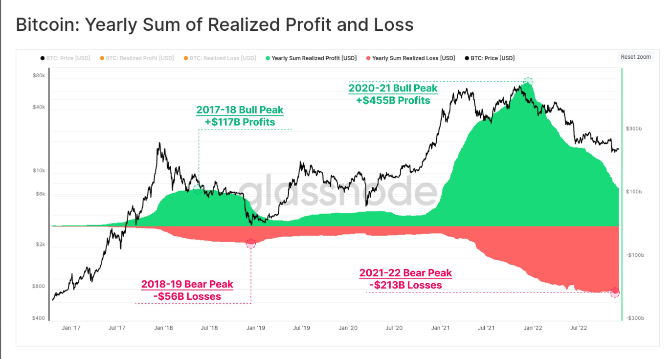Click the red circle marker at the 2021-22 bear peak
The height and width of the screenshot is (359, 672).
pyautogui.click(x=615, y=292)
